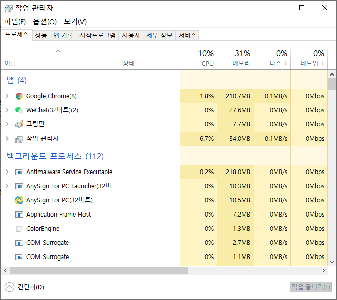
Task: Click the 7.7MB memory value for 그림판
Action: pos(241,124)
